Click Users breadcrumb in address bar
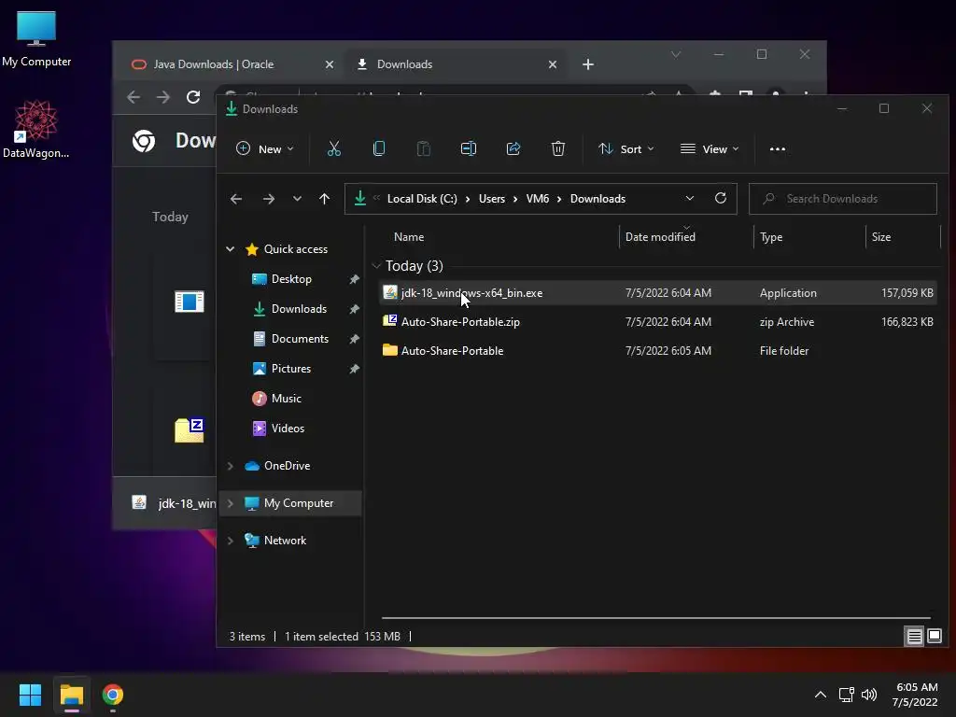This screenshot has height=717, width=956. coord(491,199)
